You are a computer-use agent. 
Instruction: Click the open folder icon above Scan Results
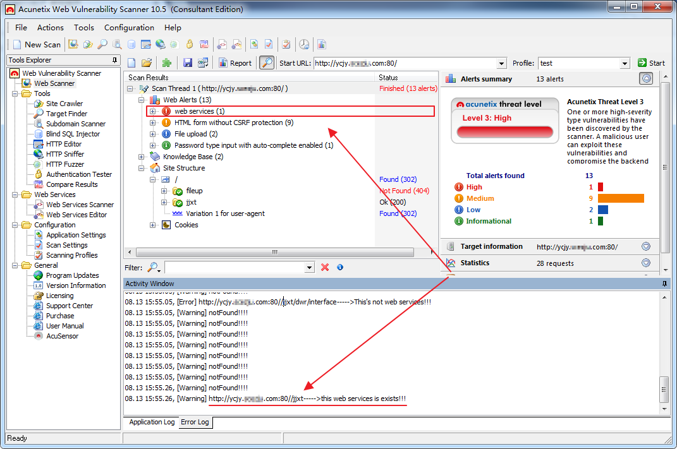(x=147, y=63)
